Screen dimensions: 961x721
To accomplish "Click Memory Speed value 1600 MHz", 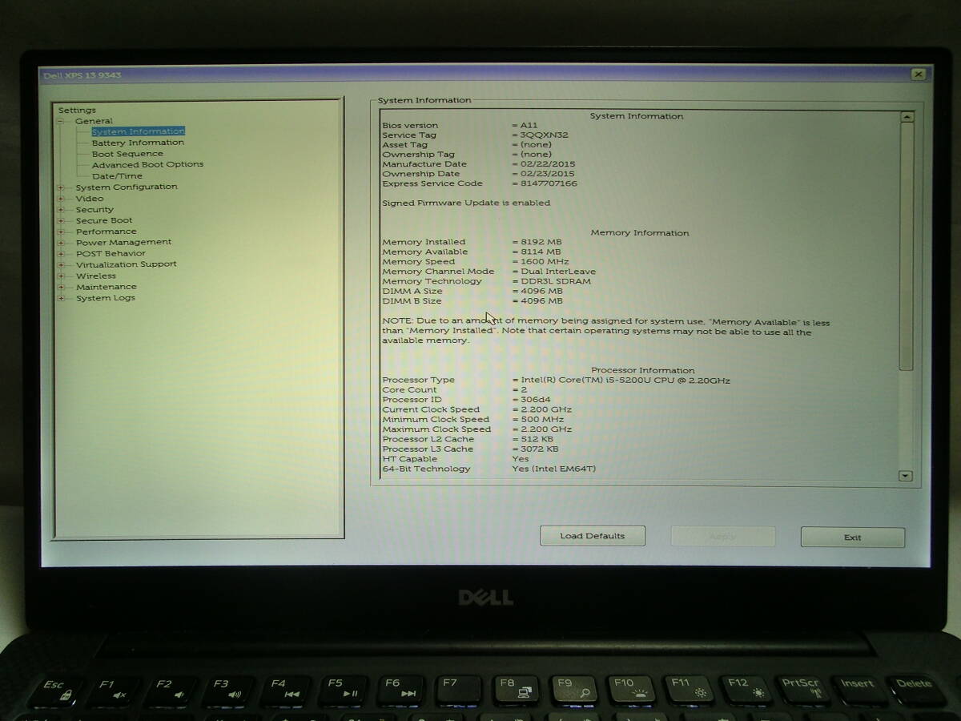I will (545, 262).
